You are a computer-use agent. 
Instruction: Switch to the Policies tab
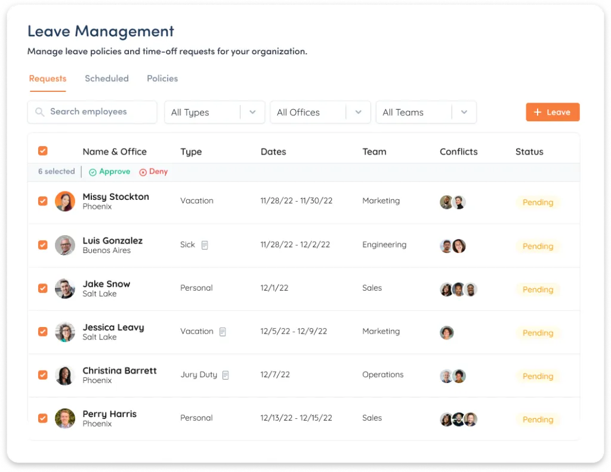(162, 79)
